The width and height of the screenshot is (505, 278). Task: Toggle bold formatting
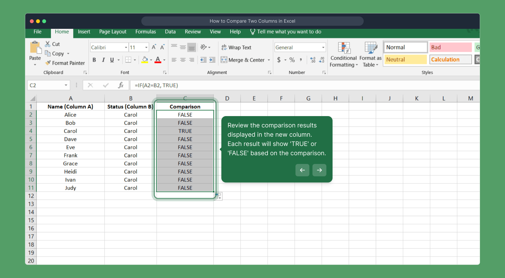coord(94,60)
